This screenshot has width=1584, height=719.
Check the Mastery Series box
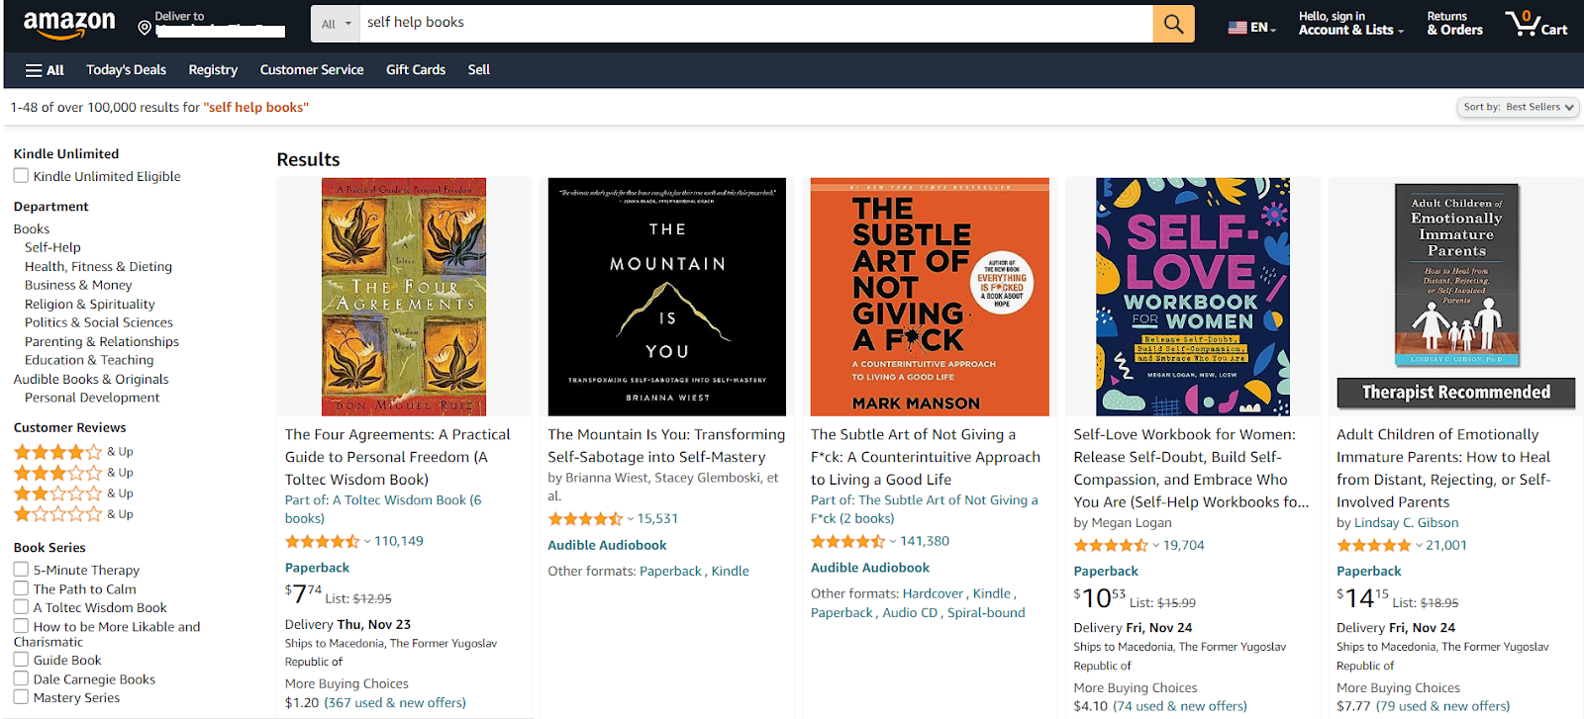tap(21, 697)
